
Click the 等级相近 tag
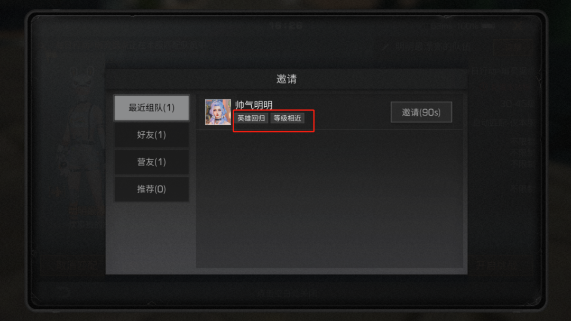[x=287, y=118]
